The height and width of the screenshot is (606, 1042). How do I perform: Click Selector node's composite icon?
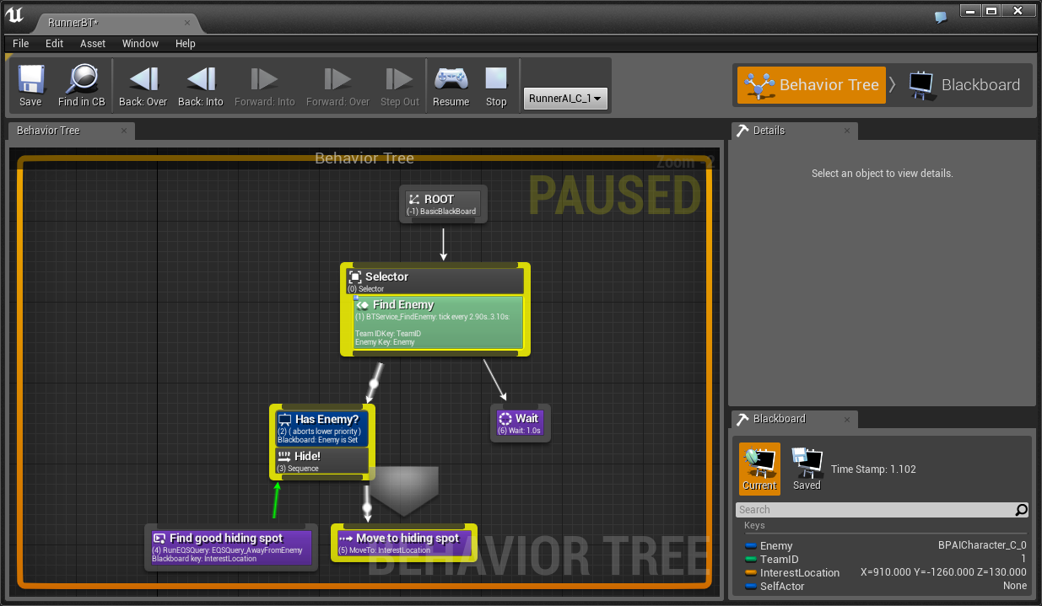[x=355, y=276]
